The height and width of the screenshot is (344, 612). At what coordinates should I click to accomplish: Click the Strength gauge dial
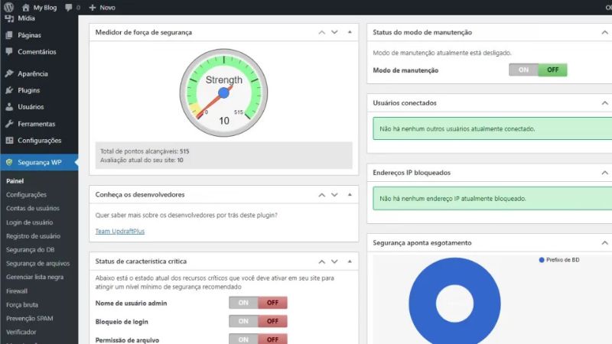224,92
